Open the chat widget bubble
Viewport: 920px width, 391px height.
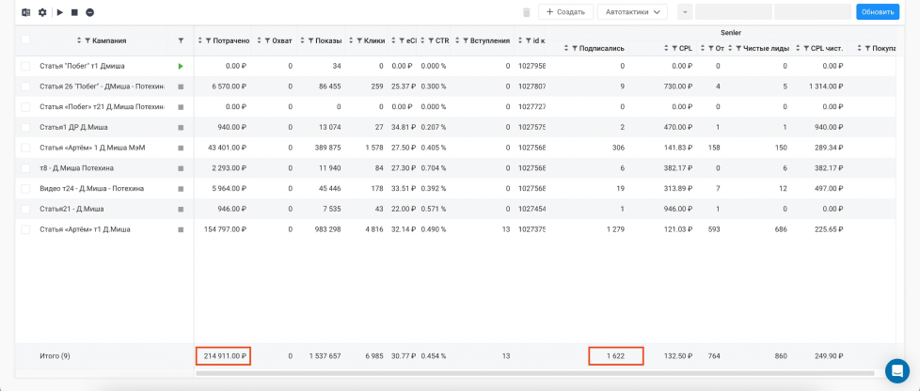(x=896, y=369)
